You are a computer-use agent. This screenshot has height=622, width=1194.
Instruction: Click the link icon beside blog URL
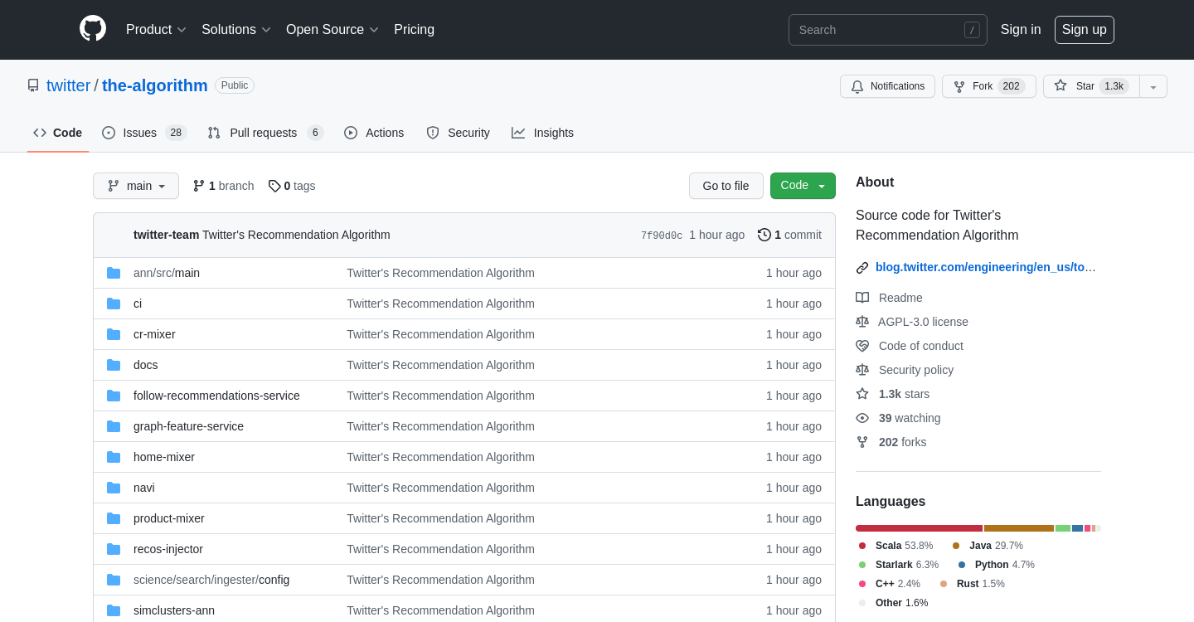pos(862,267)
